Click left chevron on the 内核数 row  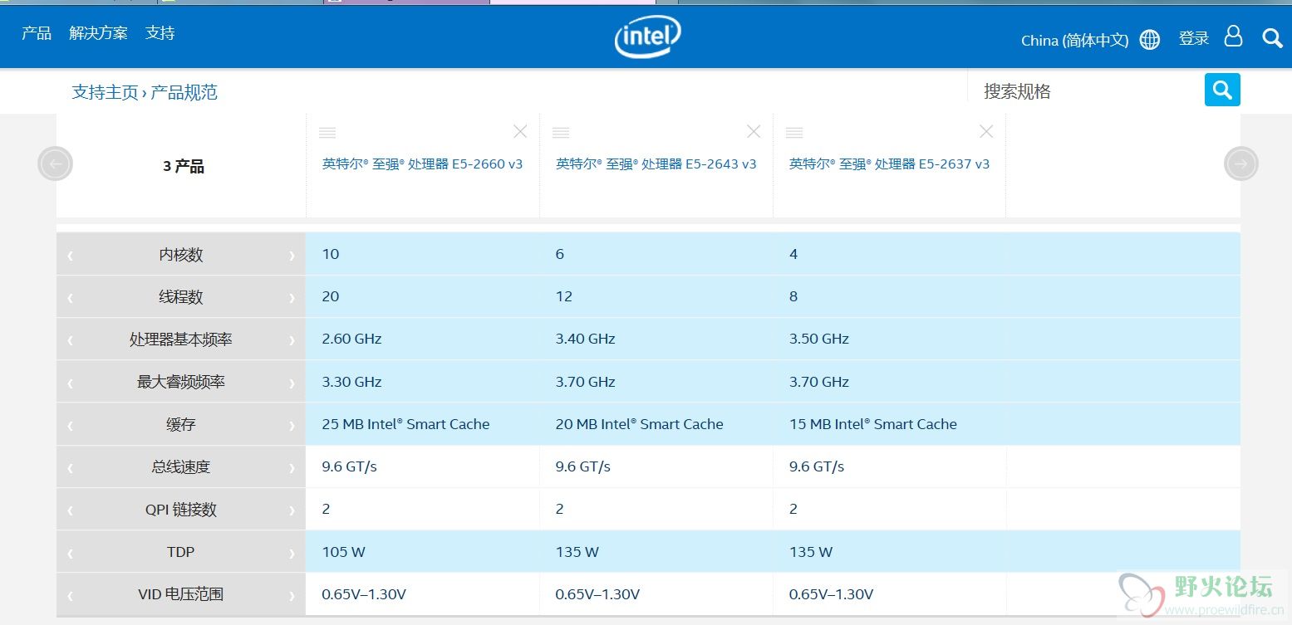tap(70, 256)
